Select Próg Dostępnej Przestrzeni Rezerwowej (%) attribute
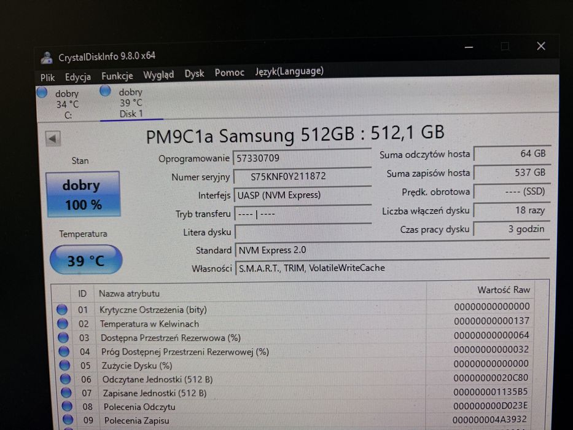The image size is (573, 430). point(185,352)
